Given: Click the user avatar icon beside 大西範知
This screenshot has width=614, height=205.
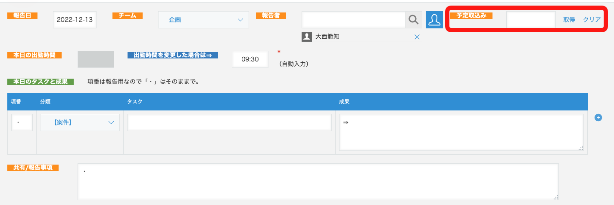Looking at the screenshot, I should point(307,37).
